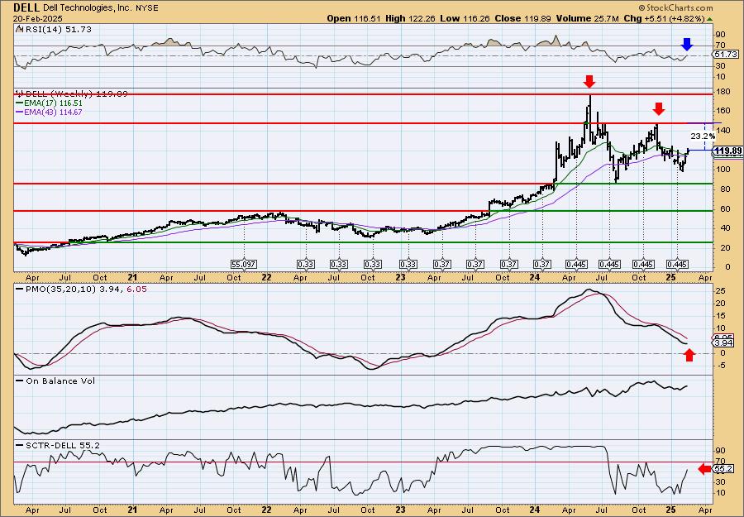Click the DELL (Weekly) 119.89 legend entry

(72, 93)
